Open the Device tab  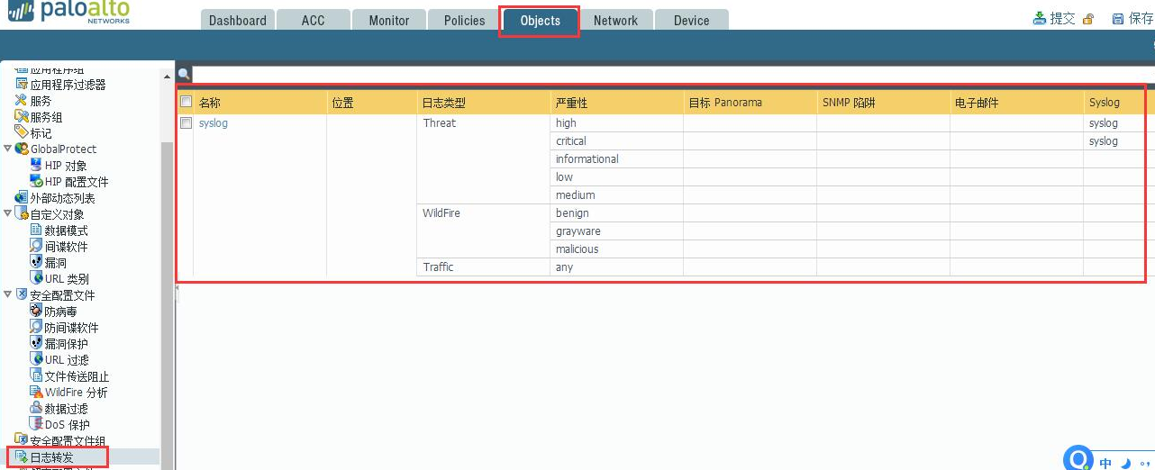692,20
